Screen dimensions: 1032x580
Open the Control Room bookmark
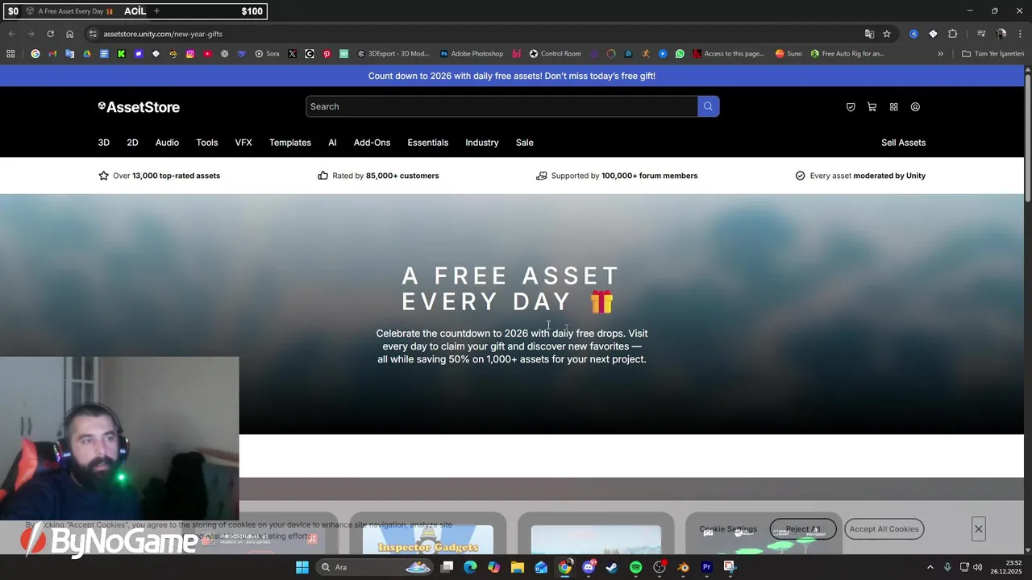tap(555, 54)
